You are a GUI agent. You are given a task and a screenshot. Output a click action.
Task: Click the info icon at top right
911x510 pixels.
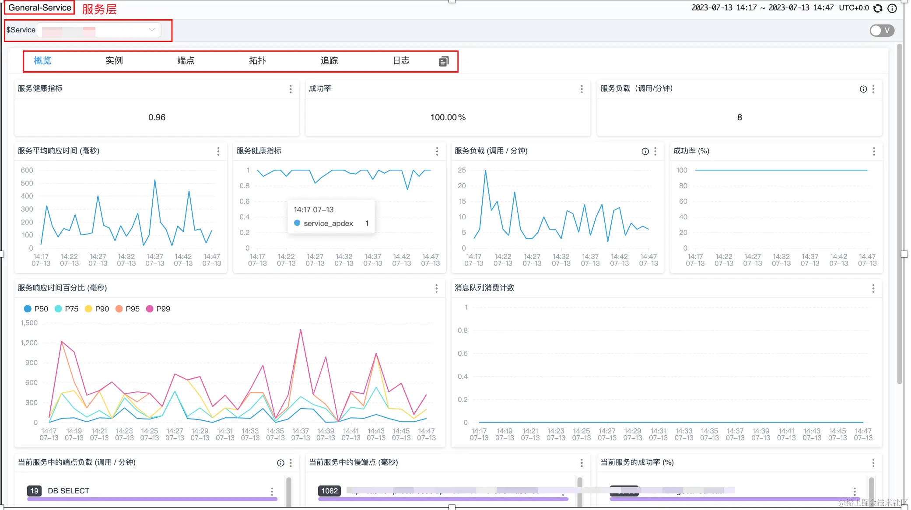click(892, 8)
